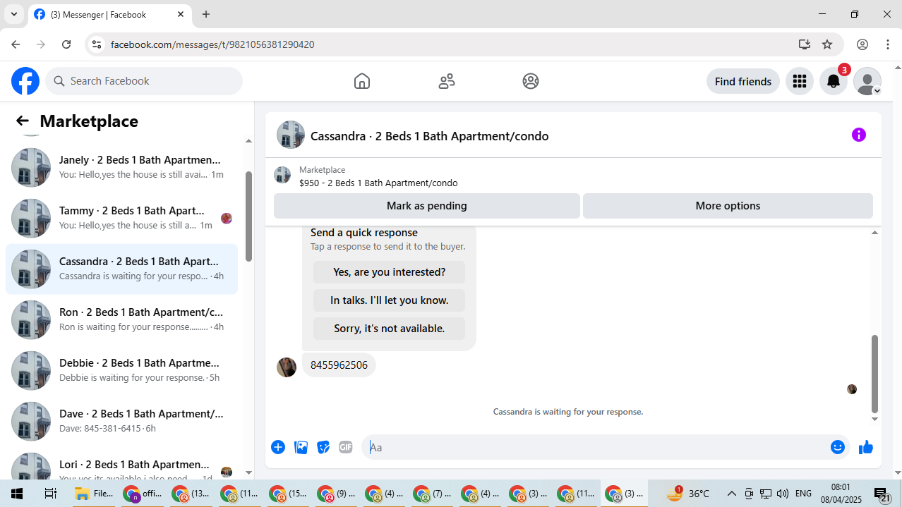Reload the page with browser refresh icon
The image size is (902, 507).
tap(66, 44)
